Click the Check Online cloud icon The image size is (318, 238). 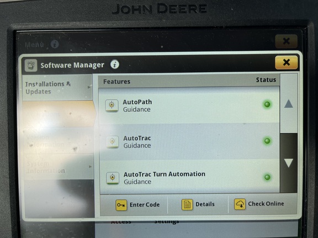240,204
